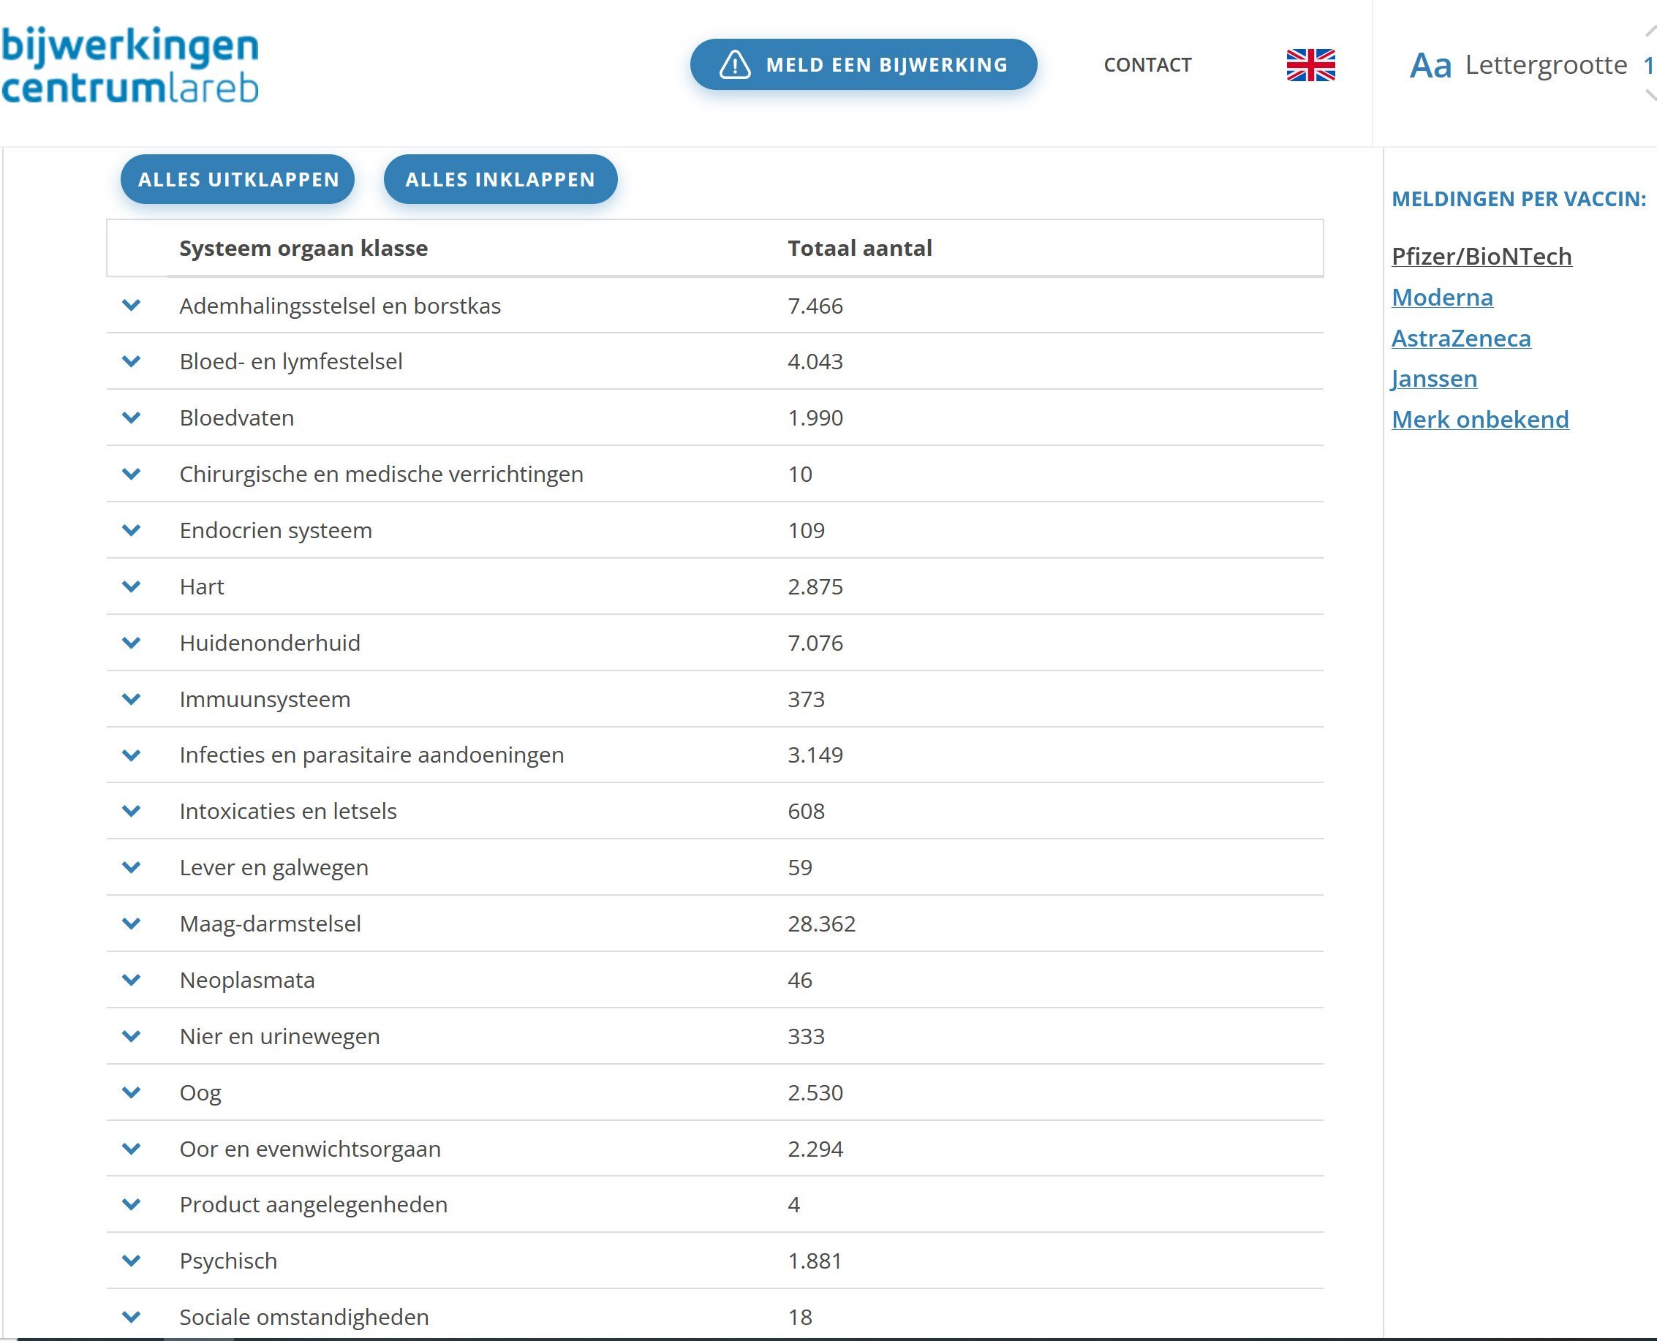1657x1341 pixels.
Task: Expand the Immuunsysteem row
Action: [132, 698]
